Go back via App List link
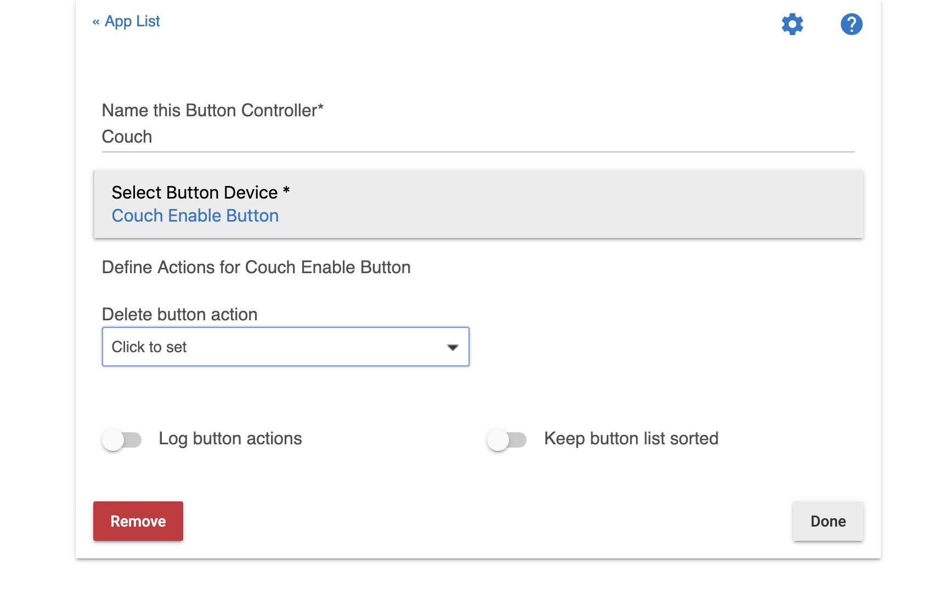938x599 pixels. tap(126, 21)
